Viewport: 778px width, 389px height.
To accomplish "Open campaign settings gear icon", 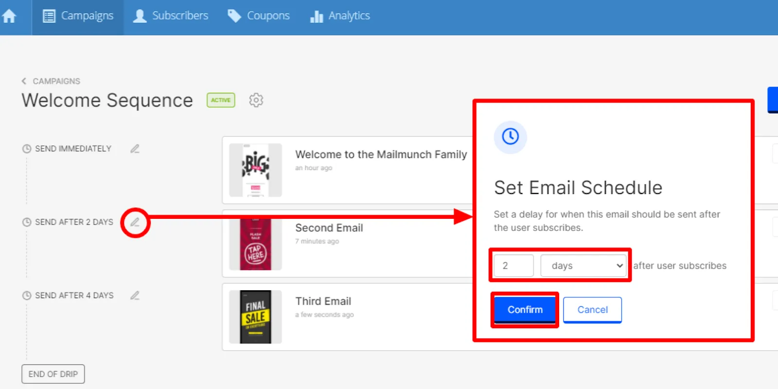I will coord(256,100).
